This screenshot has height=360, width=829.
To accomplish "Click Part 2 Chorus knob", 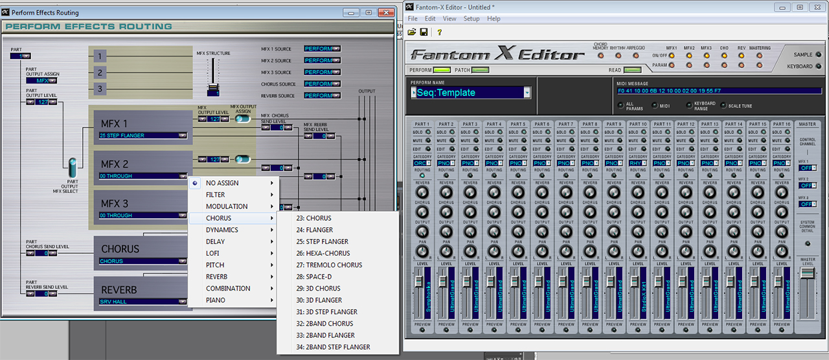I will coord(446,212).
